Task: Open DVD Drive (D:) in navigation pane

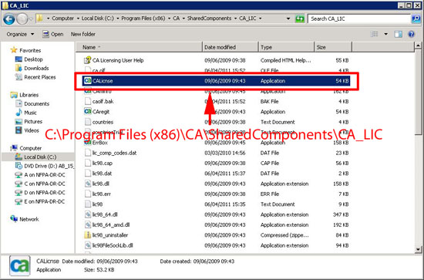Action: click(49, 166)
